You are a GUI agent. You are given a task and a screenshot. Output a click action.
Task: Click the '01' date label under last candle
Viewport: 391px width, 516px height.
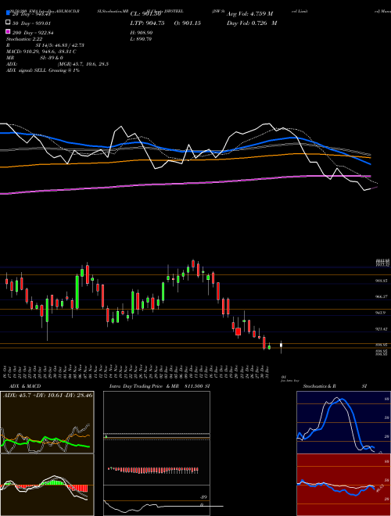(x=284, y=377)
